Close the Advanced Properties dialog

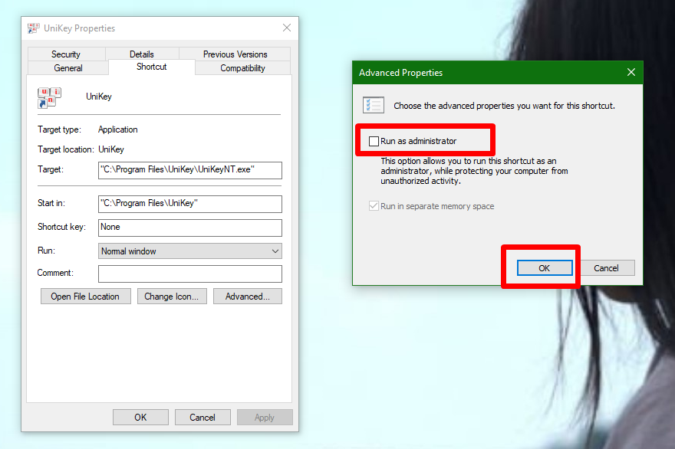pos(631,72)
